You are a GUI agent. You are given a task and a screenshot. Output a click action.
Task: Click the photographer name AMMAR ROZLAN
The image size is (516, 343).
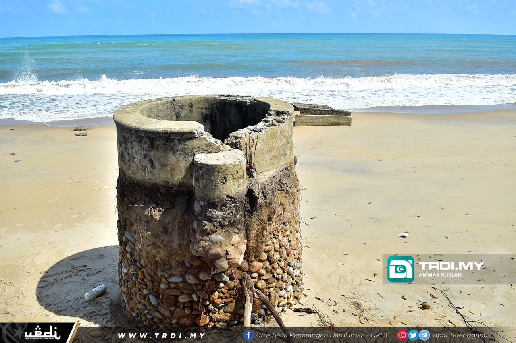tap(440, 275)
